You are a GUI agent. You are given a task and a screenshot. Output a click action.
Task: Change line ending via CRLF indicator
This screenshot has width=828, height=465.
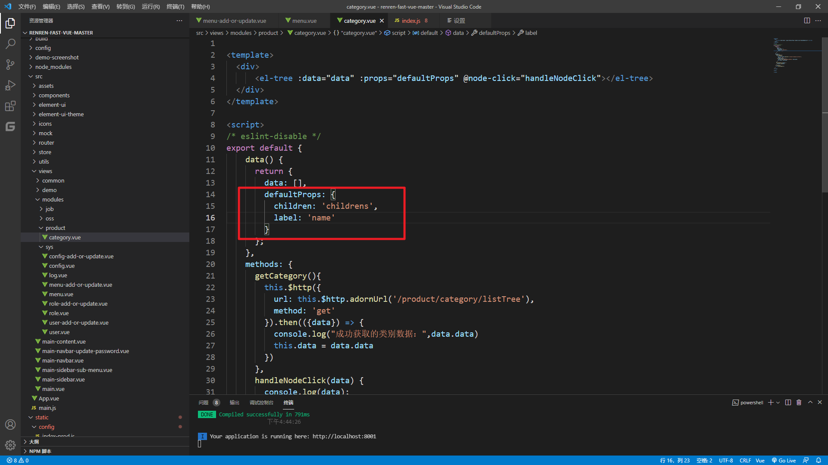pyautogui.click(x=745, y=460)
